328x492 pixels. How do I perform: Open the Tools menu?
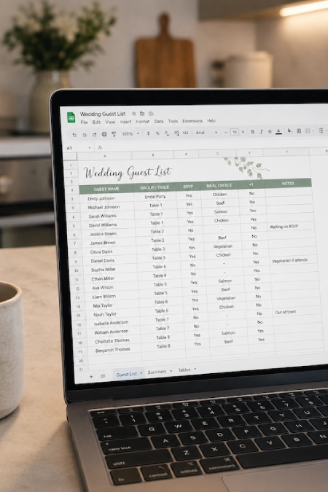tap(173, 121)
